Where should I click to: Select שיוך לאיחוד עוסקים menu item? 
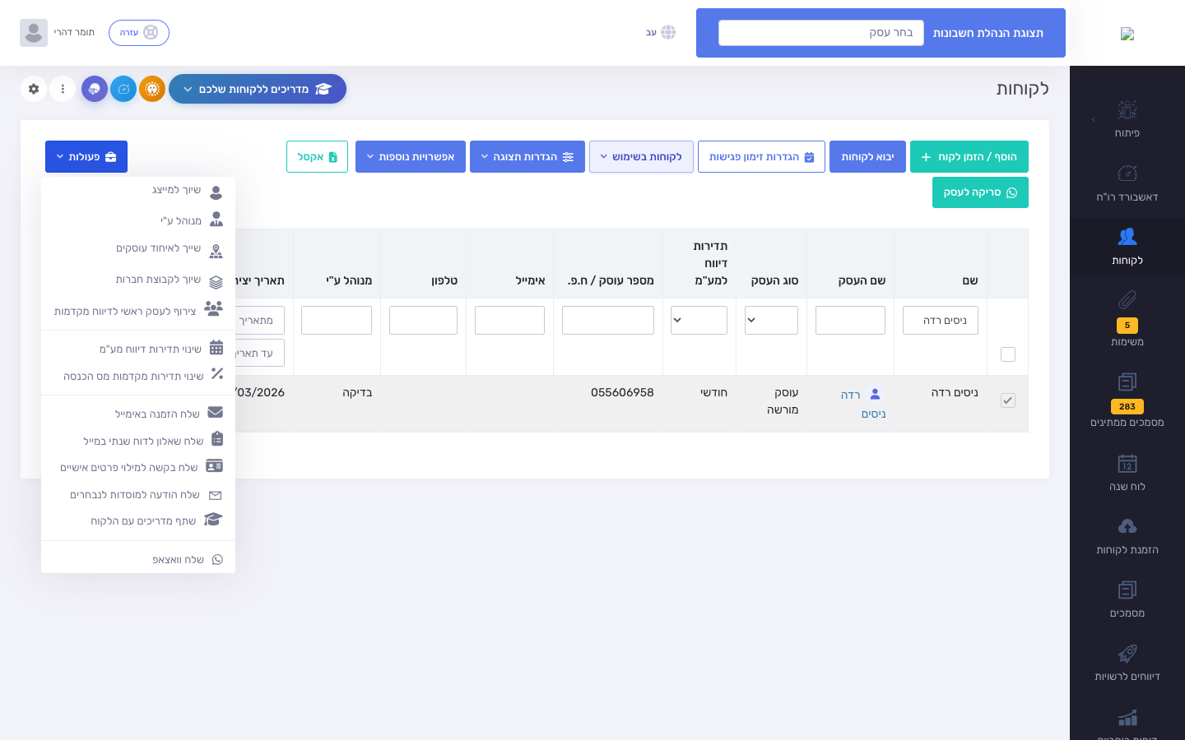coord(138,249)
